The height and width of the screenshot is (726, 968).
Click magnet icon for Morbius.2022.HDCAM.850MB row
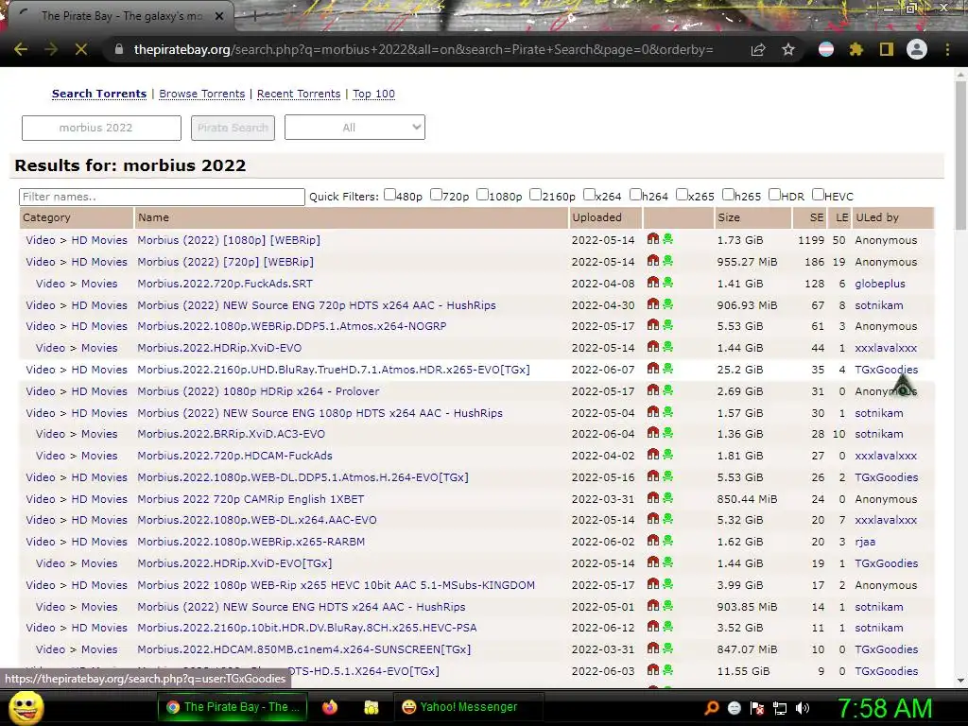pyautogui.click(x=653, y=648)
